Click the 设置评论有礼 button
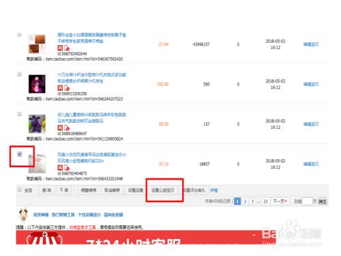341x256 pixels. (x=194, y=190)
